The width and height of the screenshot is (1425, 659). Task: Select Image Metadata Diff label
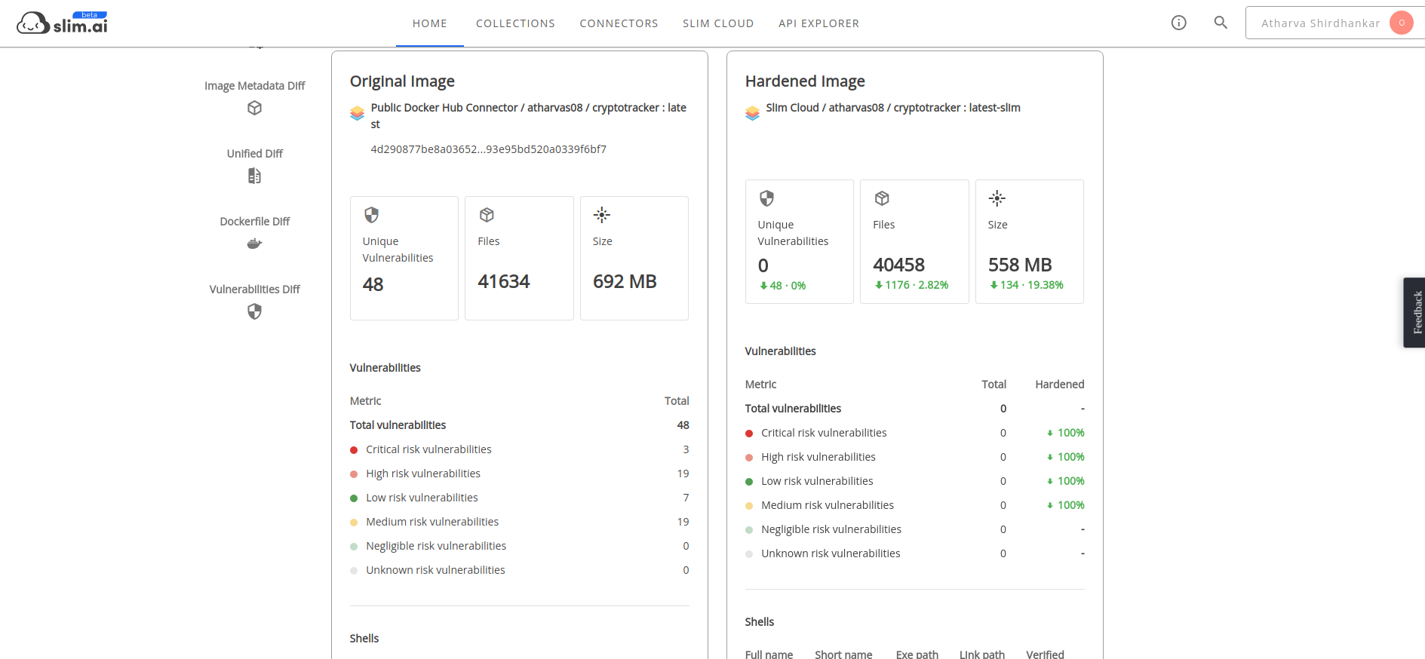point(255,86)
